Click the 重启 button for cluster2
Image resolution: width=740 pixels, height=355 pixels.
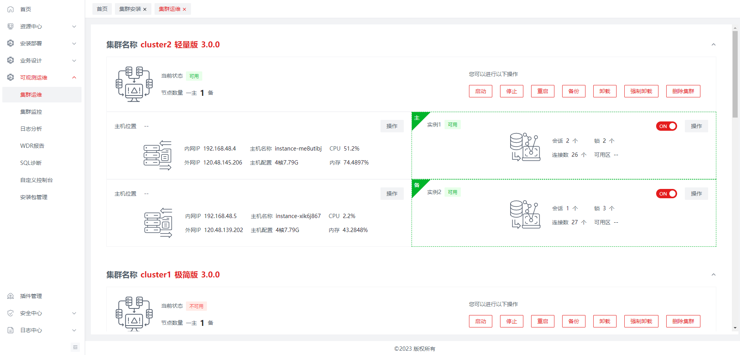(542, 91)
